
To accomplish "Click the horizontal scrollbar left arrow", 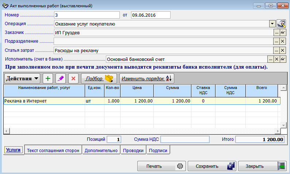I will point(7,131).
